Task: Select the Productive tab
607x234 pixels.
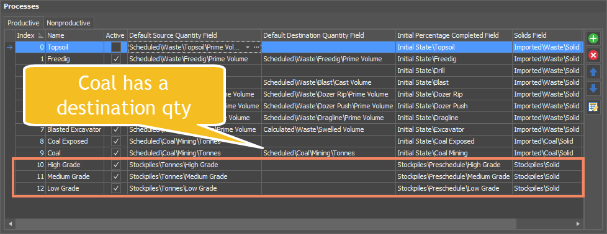Action: [x=24, y=23]
